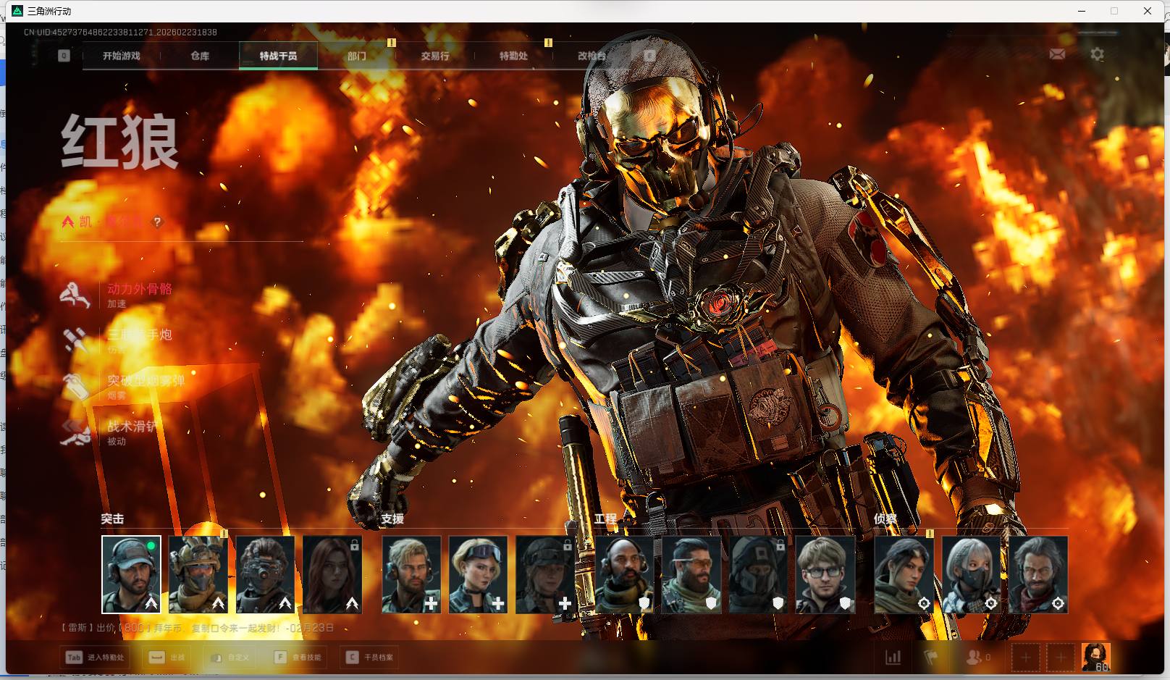1170x680 pixels.
Task: Click the Q key previous-tab icon
Action: 64,56
